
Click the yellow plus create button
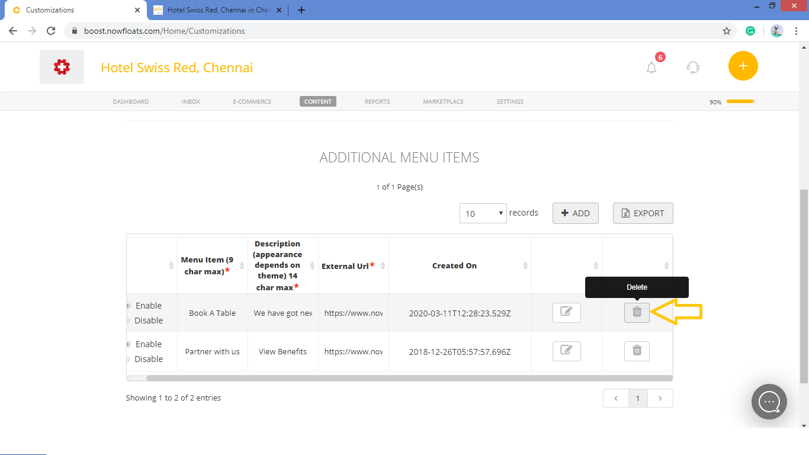[743, 66]
